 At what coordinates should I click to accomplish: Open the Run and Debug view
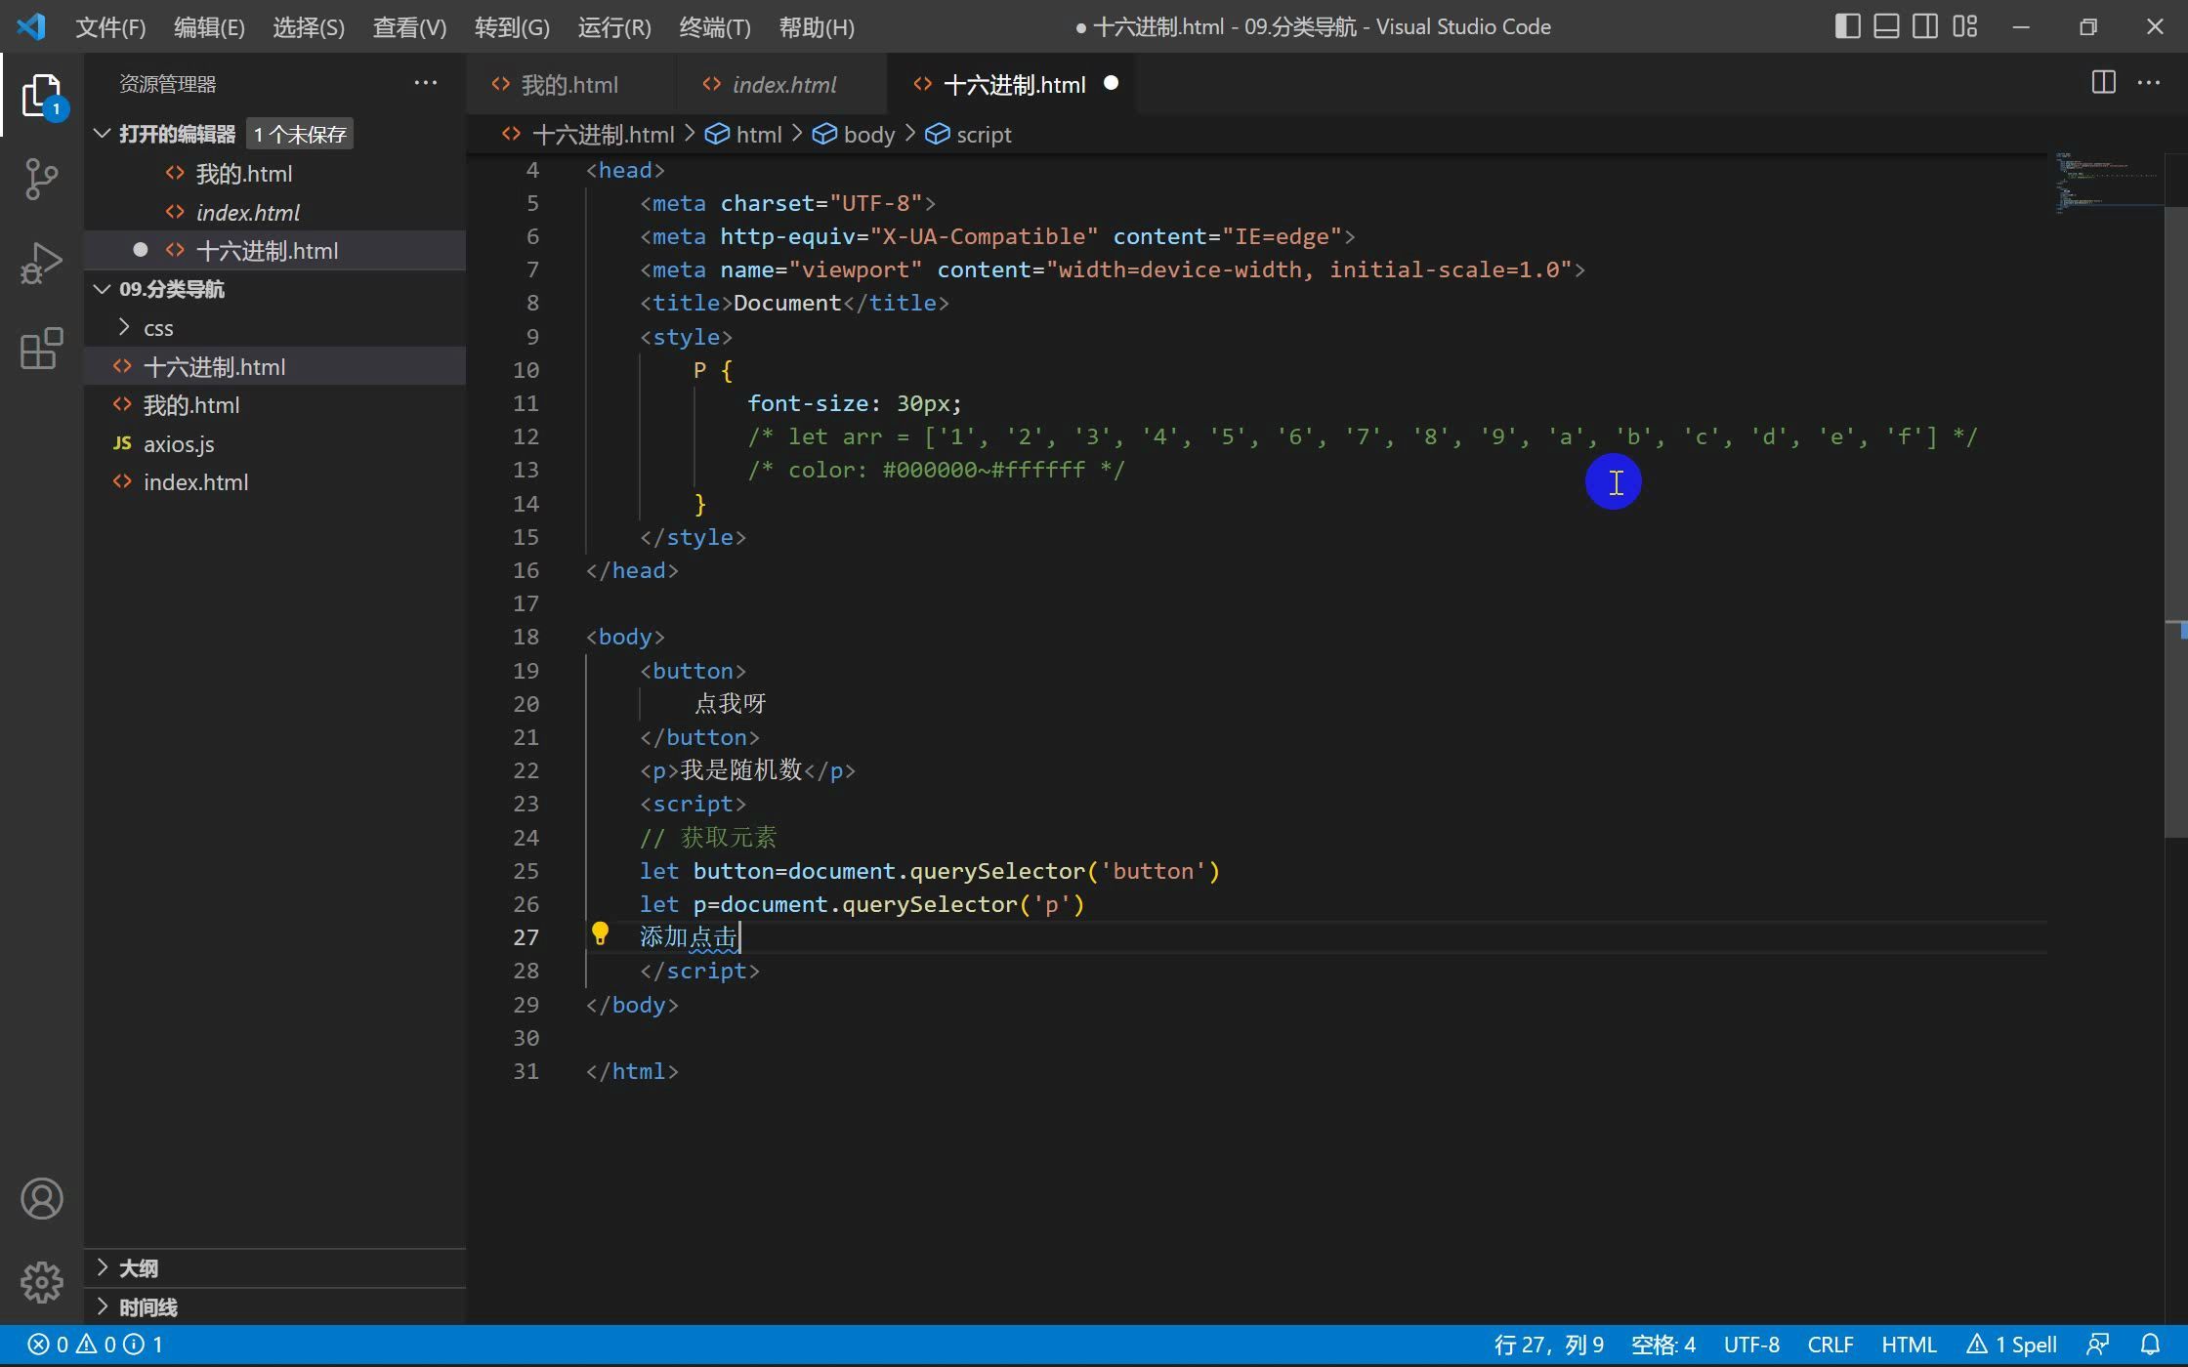pyautogui.click(x=41, y=263)
